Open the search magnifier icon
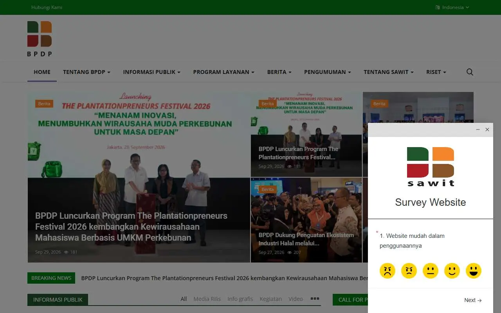The height and width of the screenshot is (313, 501). (x=470, y=72)
